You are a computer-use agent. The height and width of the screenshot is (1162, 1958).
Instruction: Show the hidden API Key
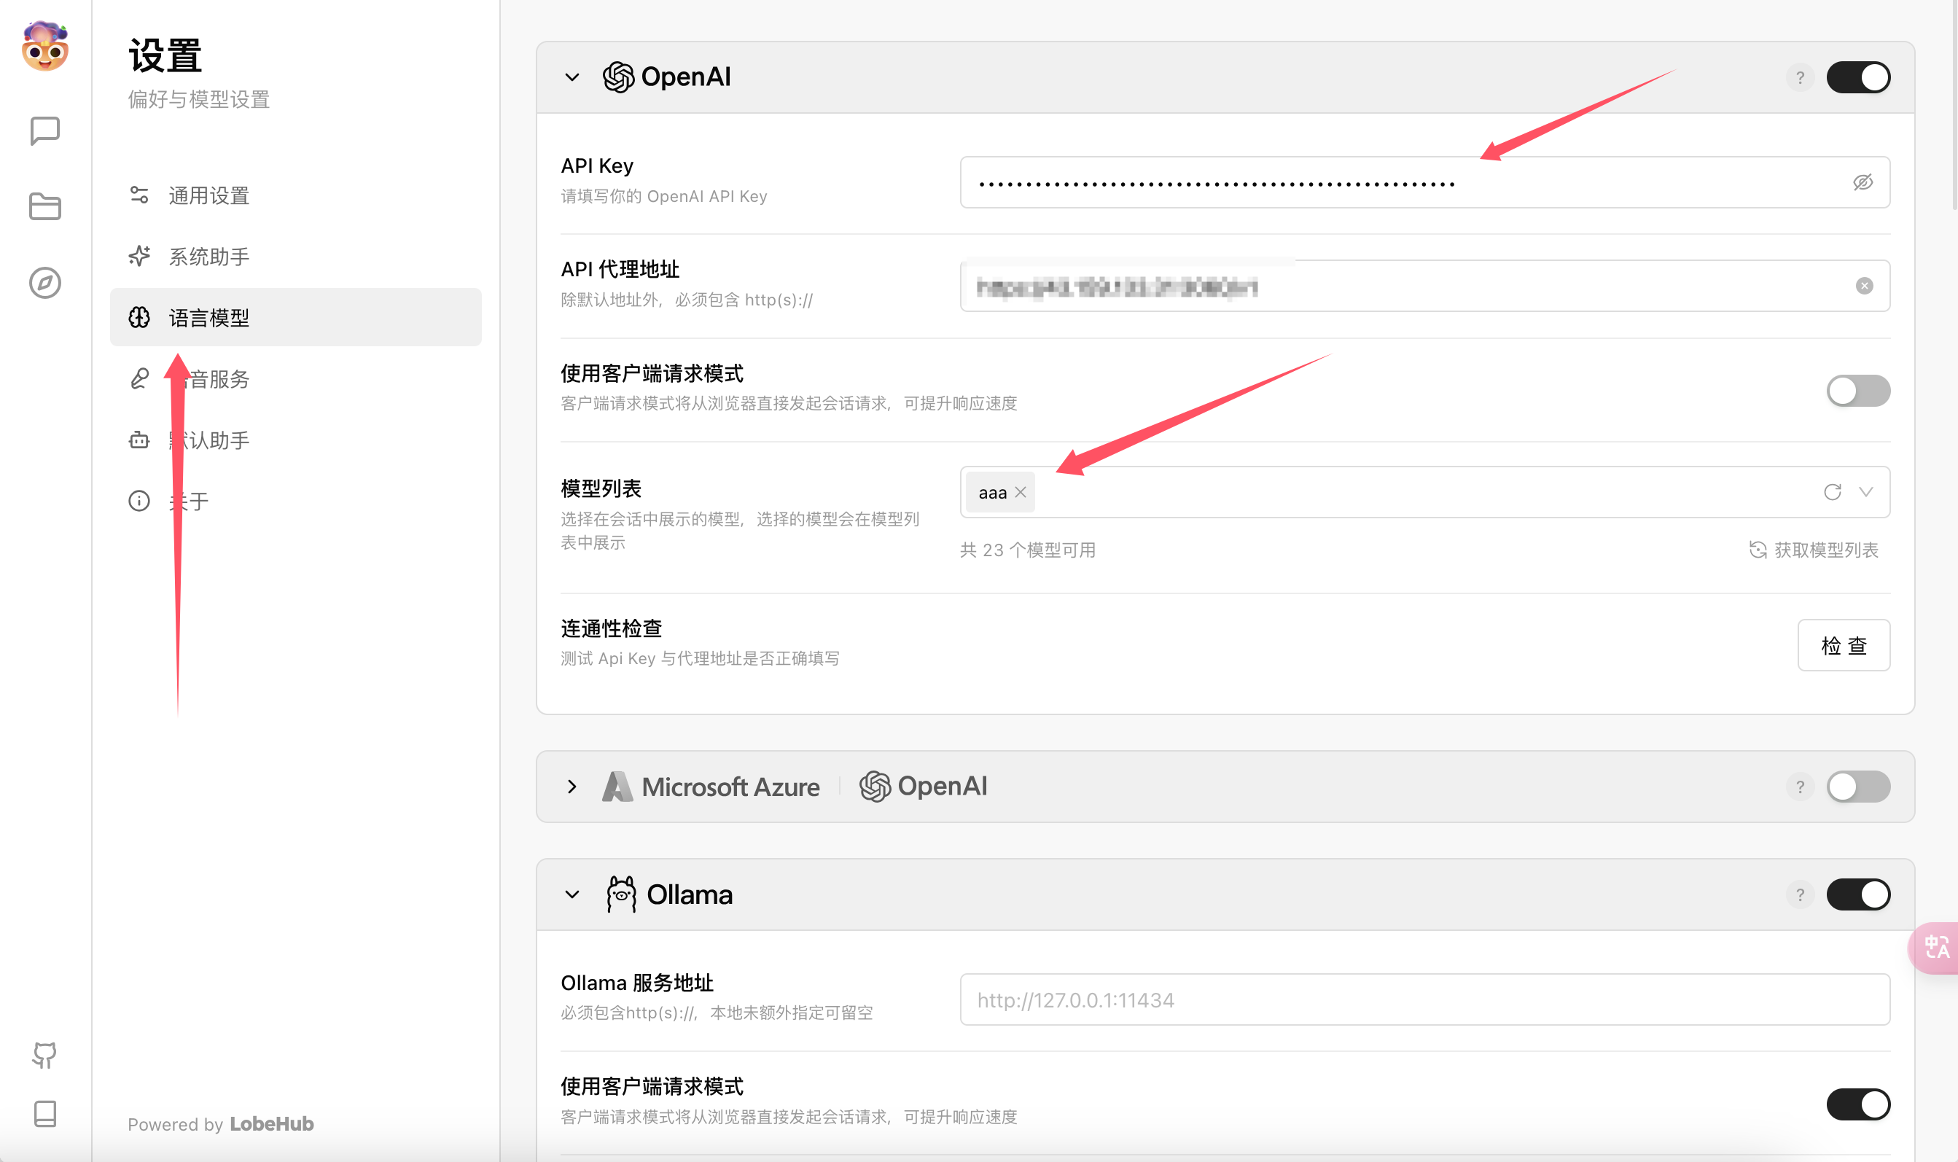(x=1863, y=182)
